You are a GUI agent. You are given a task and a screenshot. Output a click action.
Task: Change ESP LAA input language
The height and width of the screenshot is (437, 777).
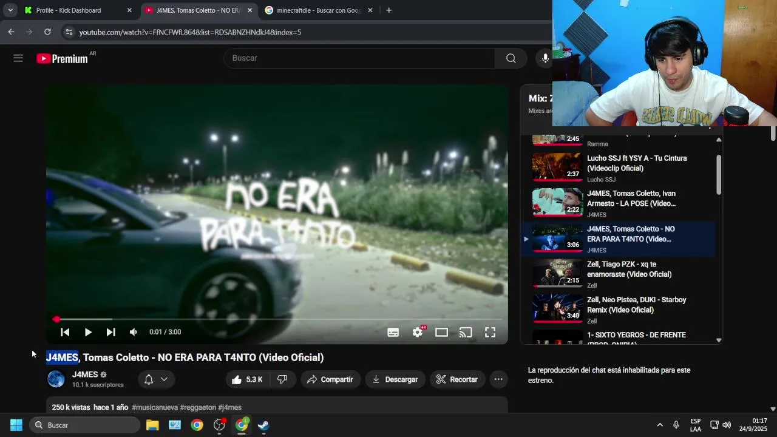[696, 425]
